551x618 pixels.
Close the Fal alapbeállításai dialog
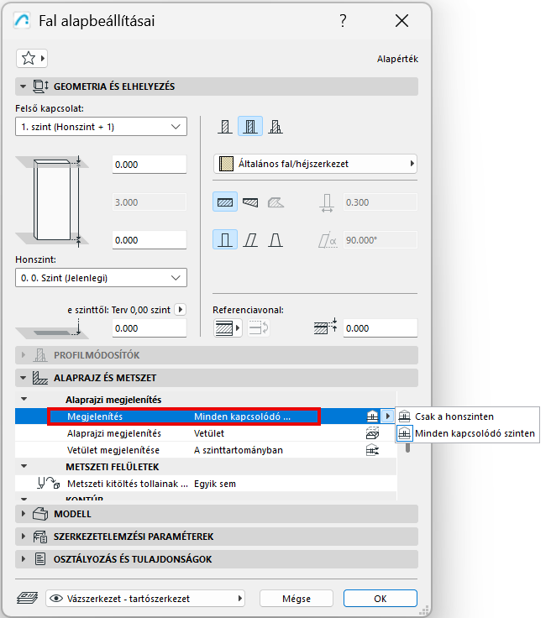point(401,20)
